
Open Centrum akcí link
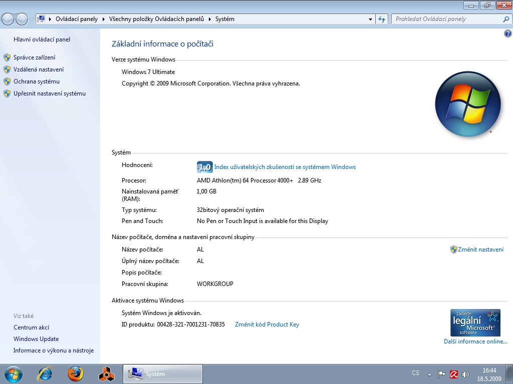(32, 327)
